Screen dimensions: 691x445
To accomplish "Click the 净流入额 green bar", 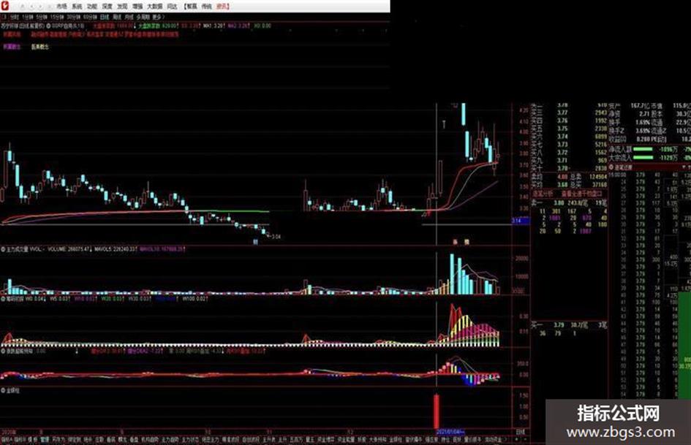I will pyautogui.click(x=643, y=149).
